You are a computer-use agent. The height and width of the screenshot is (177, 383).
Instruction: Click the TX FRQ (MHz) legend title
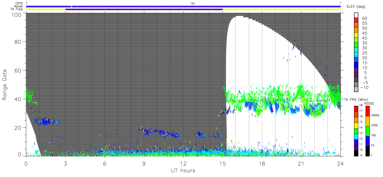(355, 99)
